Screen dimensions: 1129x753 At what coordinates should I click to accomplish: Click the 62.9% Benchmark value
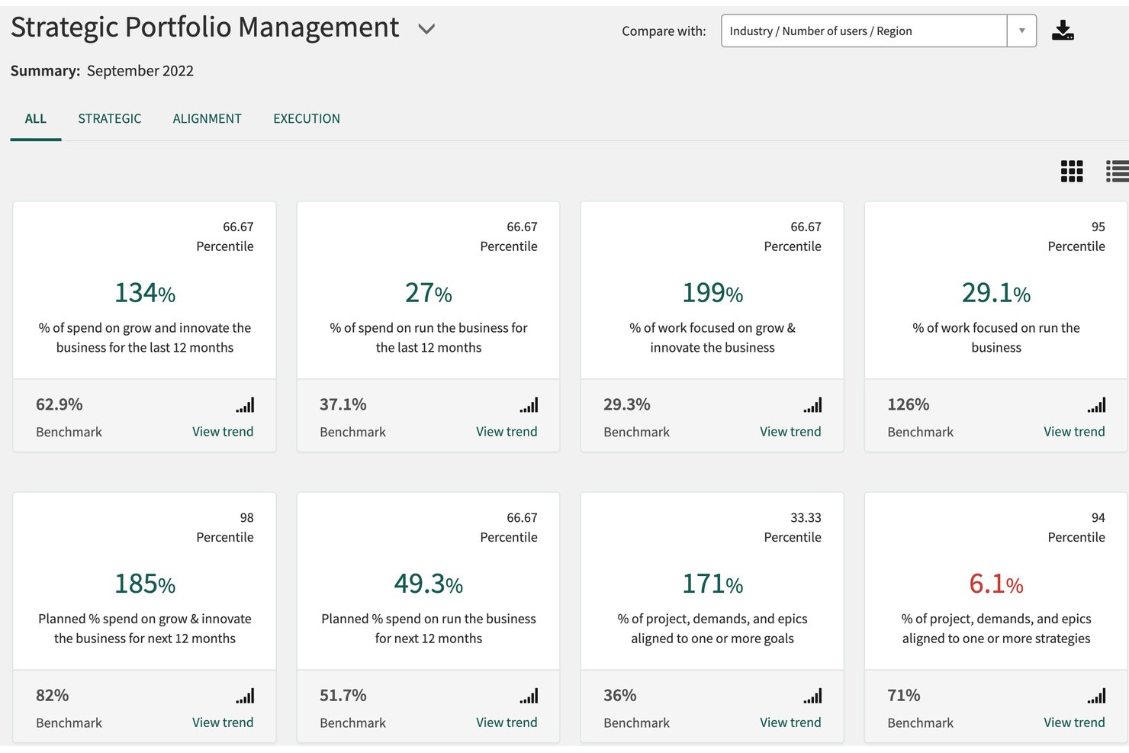click(x=60, y=404)
